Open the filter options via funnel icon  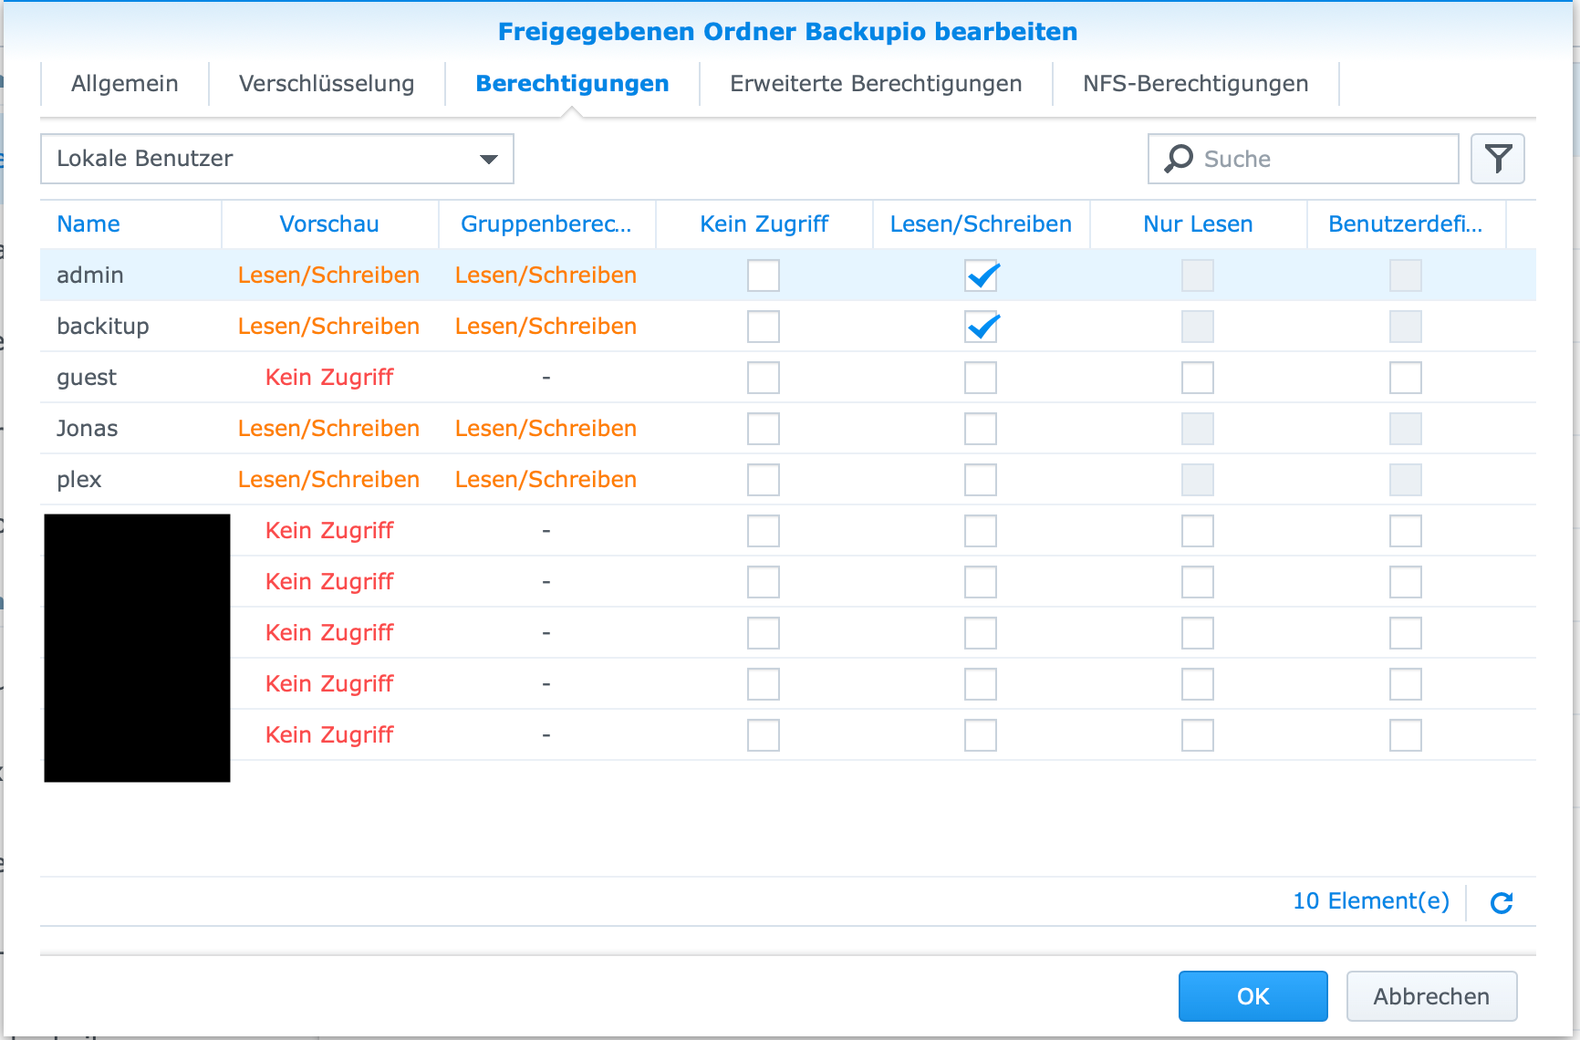(x=1497, y=159)
